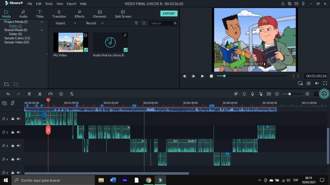Click the filter funnel icon in media panel
The image size is (330, 185).
pyautogui.click(x=136, y=23)
